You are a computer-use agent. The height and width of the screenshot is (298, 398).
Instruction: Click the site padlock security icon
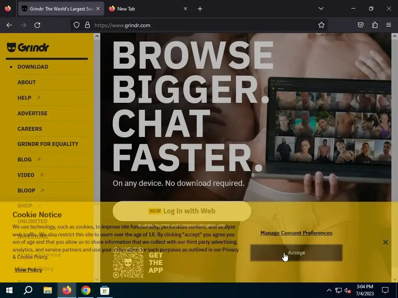pos(87,25)
